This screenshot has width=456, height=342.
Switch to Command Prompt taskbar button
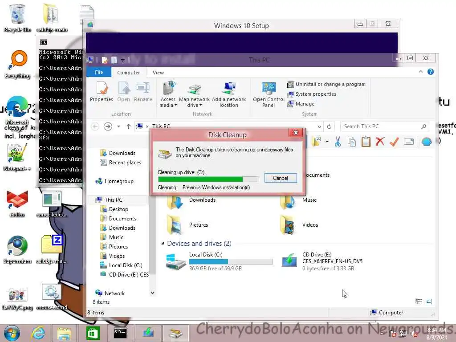[x=120, y=333]
